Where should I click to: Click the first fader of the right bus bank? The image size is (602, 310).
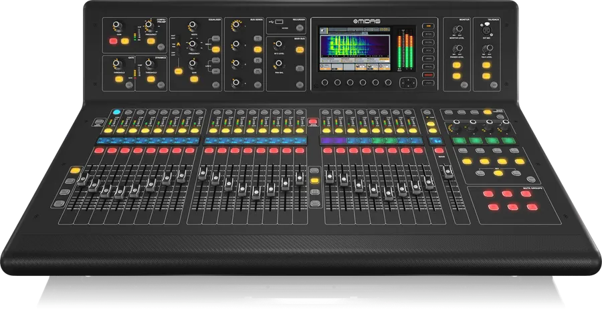click(x=329, y=176)
